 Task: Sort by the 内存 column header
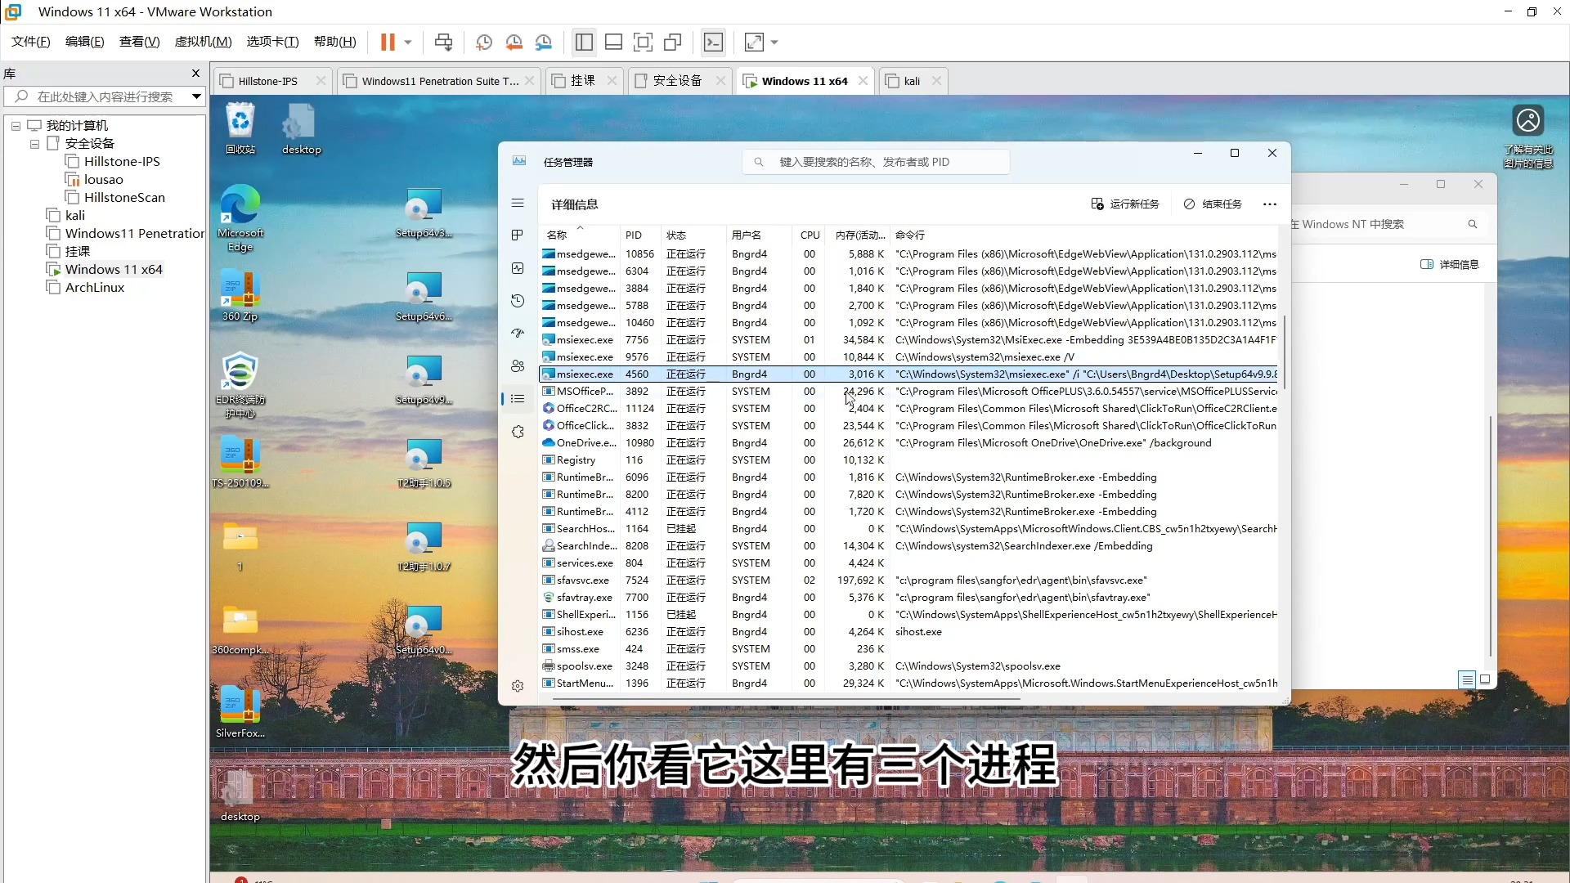tap(859, 235)
